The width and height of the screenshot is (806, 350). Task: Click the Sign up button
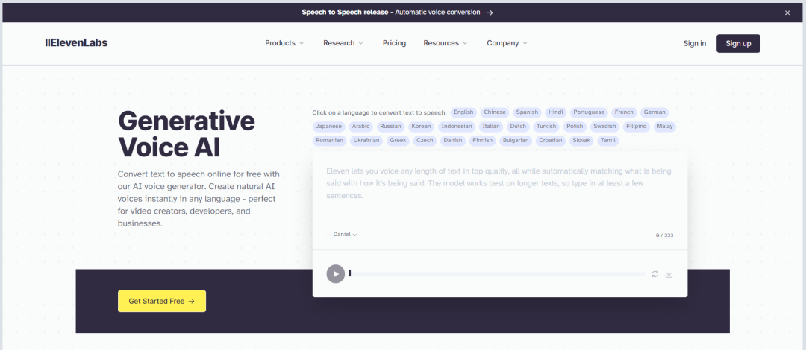738,44
